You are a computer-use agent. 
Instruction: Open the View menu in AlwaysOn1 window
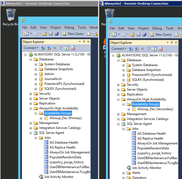[x=43, y=27]
